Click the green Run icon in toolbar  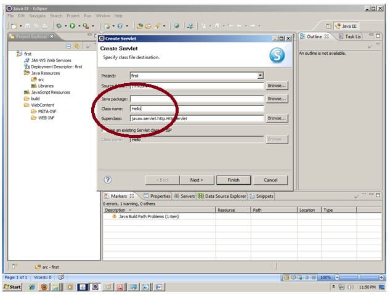pos(72,26)
